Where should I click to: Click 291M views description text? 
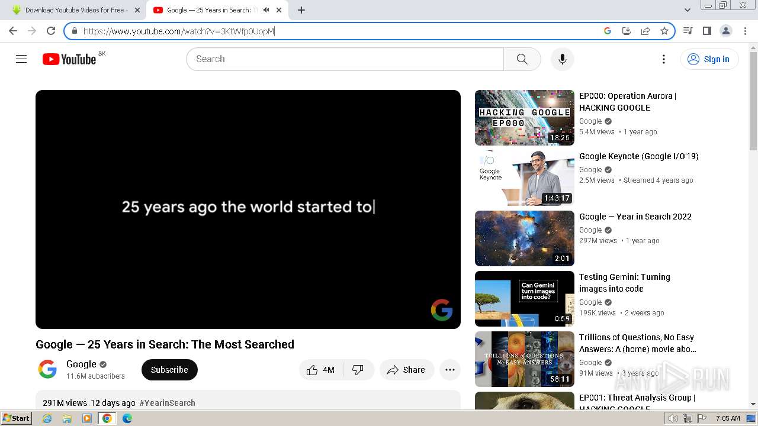[x=65, y=403]
